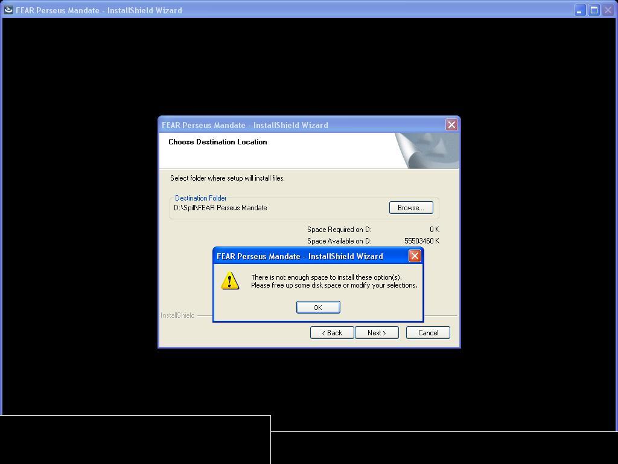Click the InstallShield label at wizard bottom
Screen dimensions: 618x464
[x=177, y=315]
